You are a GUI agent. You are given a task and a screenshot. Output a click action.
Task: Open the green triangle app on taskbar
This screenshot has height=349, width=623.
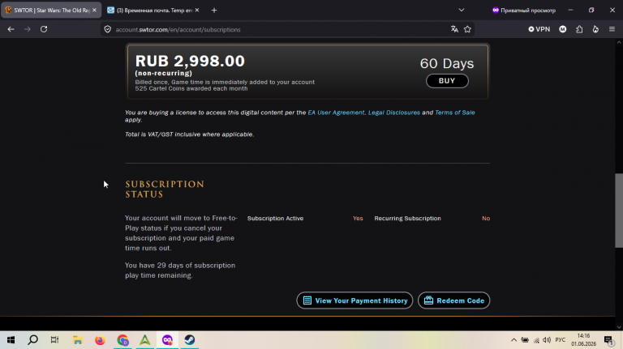pyautogui.click(x=145, y=340)
